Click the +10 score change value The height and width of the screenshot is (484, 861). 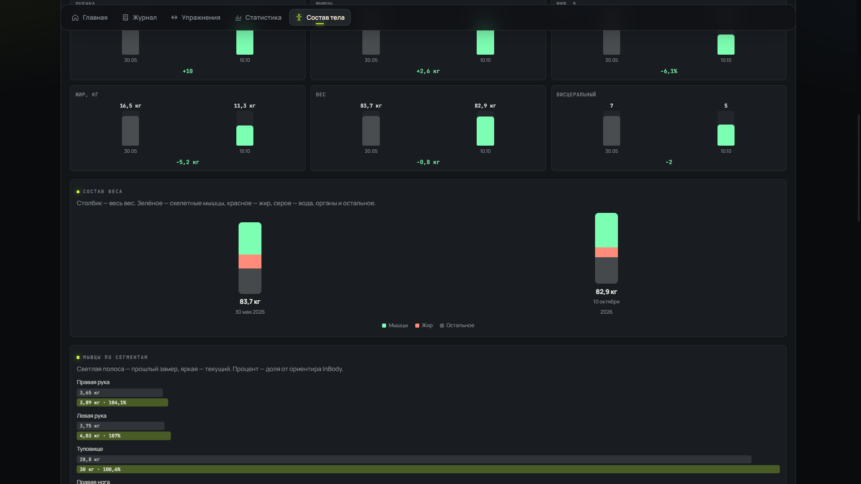click(x=187, y=71)
